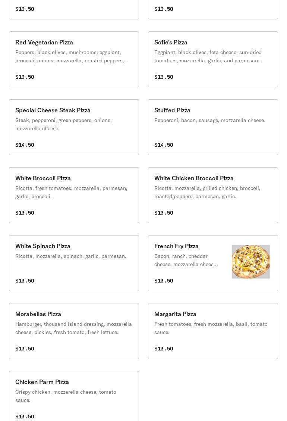Click the Sofie's Pizza truncated description
This screenshot has width=287, height=421.
[x=208, y=56]
